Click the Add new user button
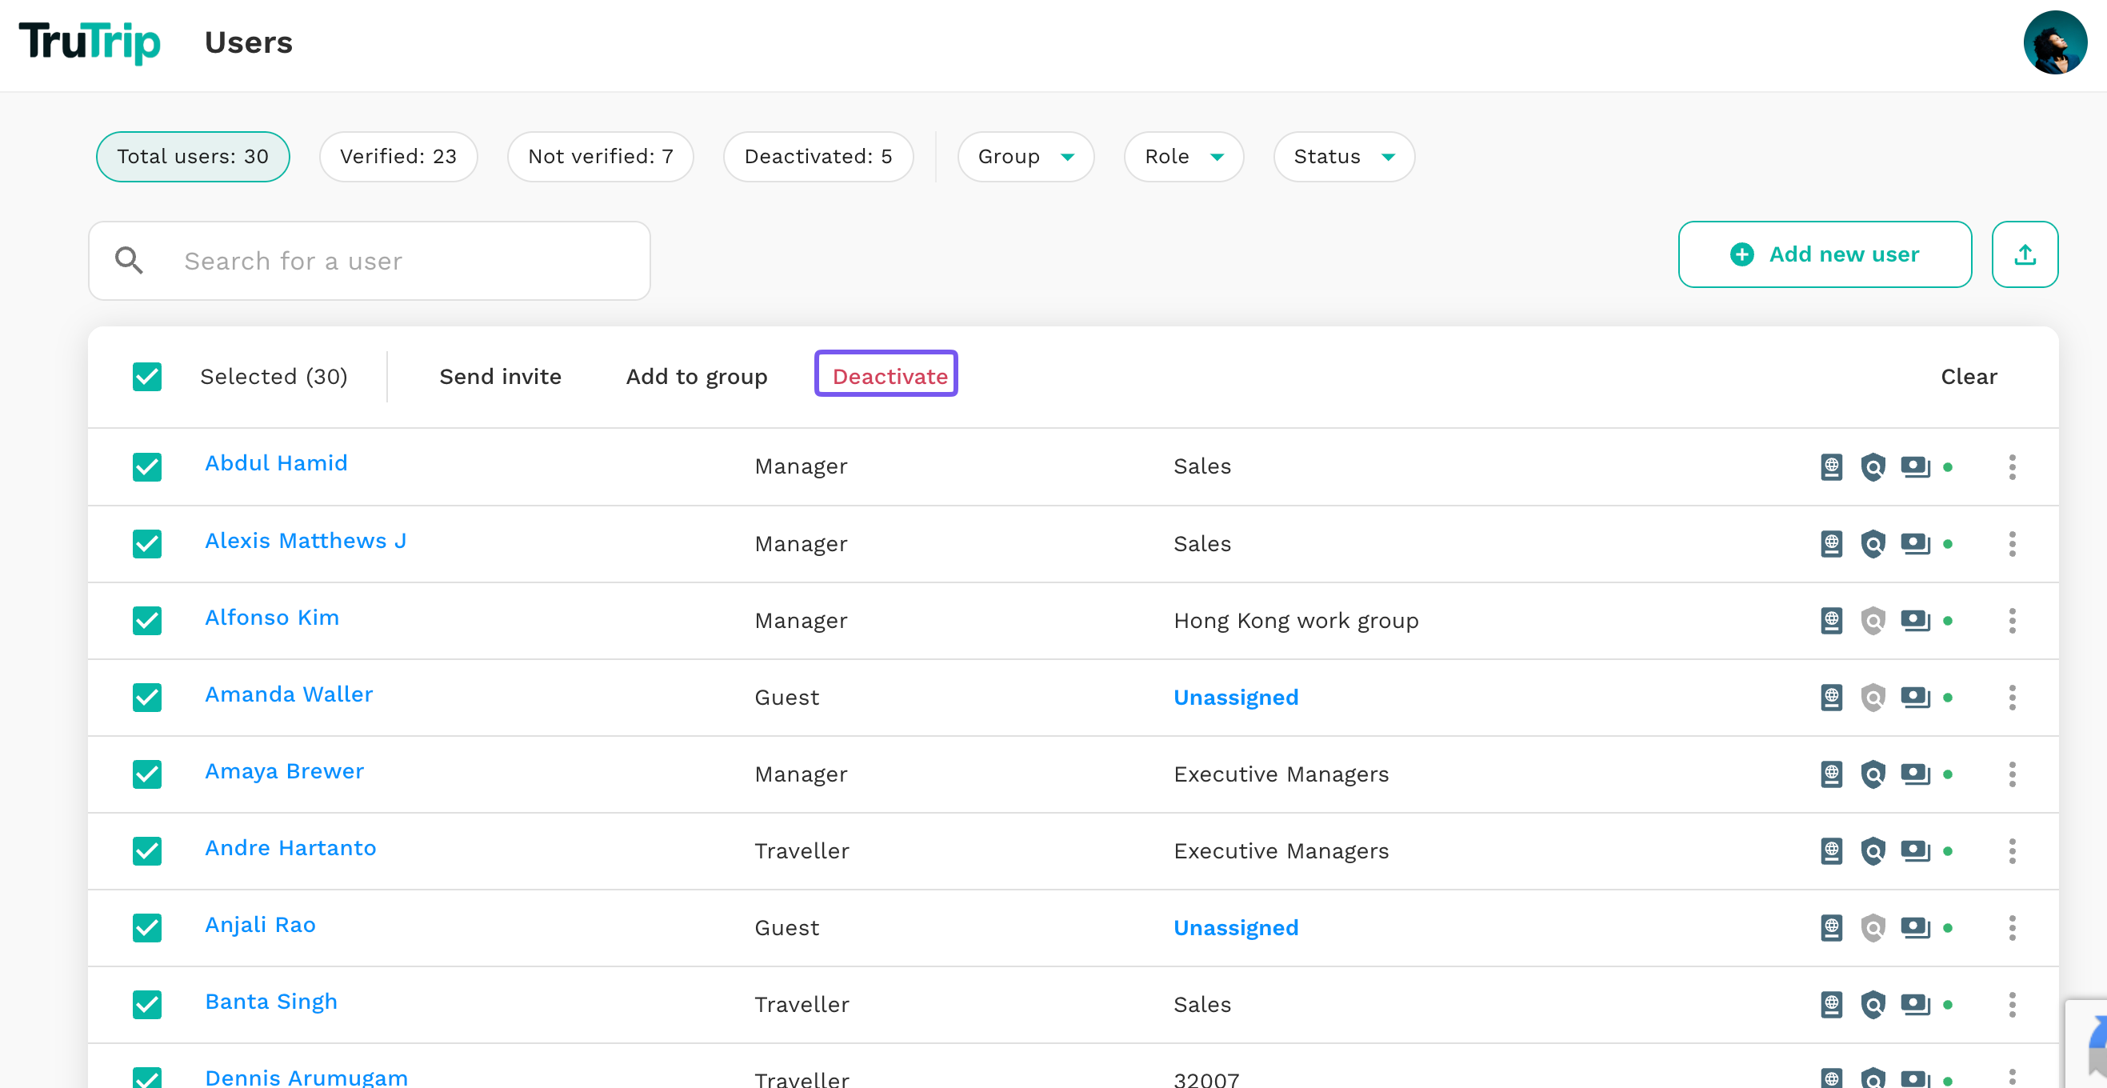The image size is (2107, 1088). pos(1825,254)
